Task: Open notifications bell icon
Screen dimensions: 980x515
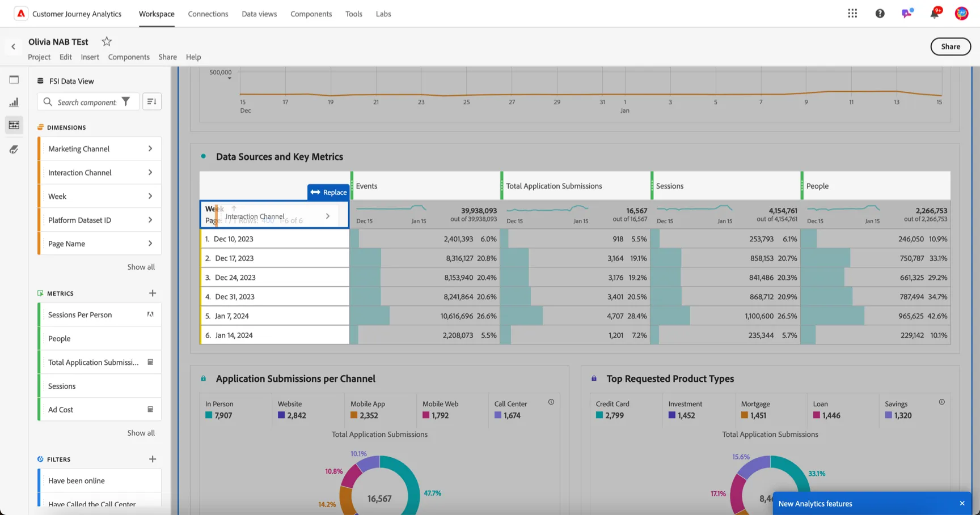Action: 934,14
